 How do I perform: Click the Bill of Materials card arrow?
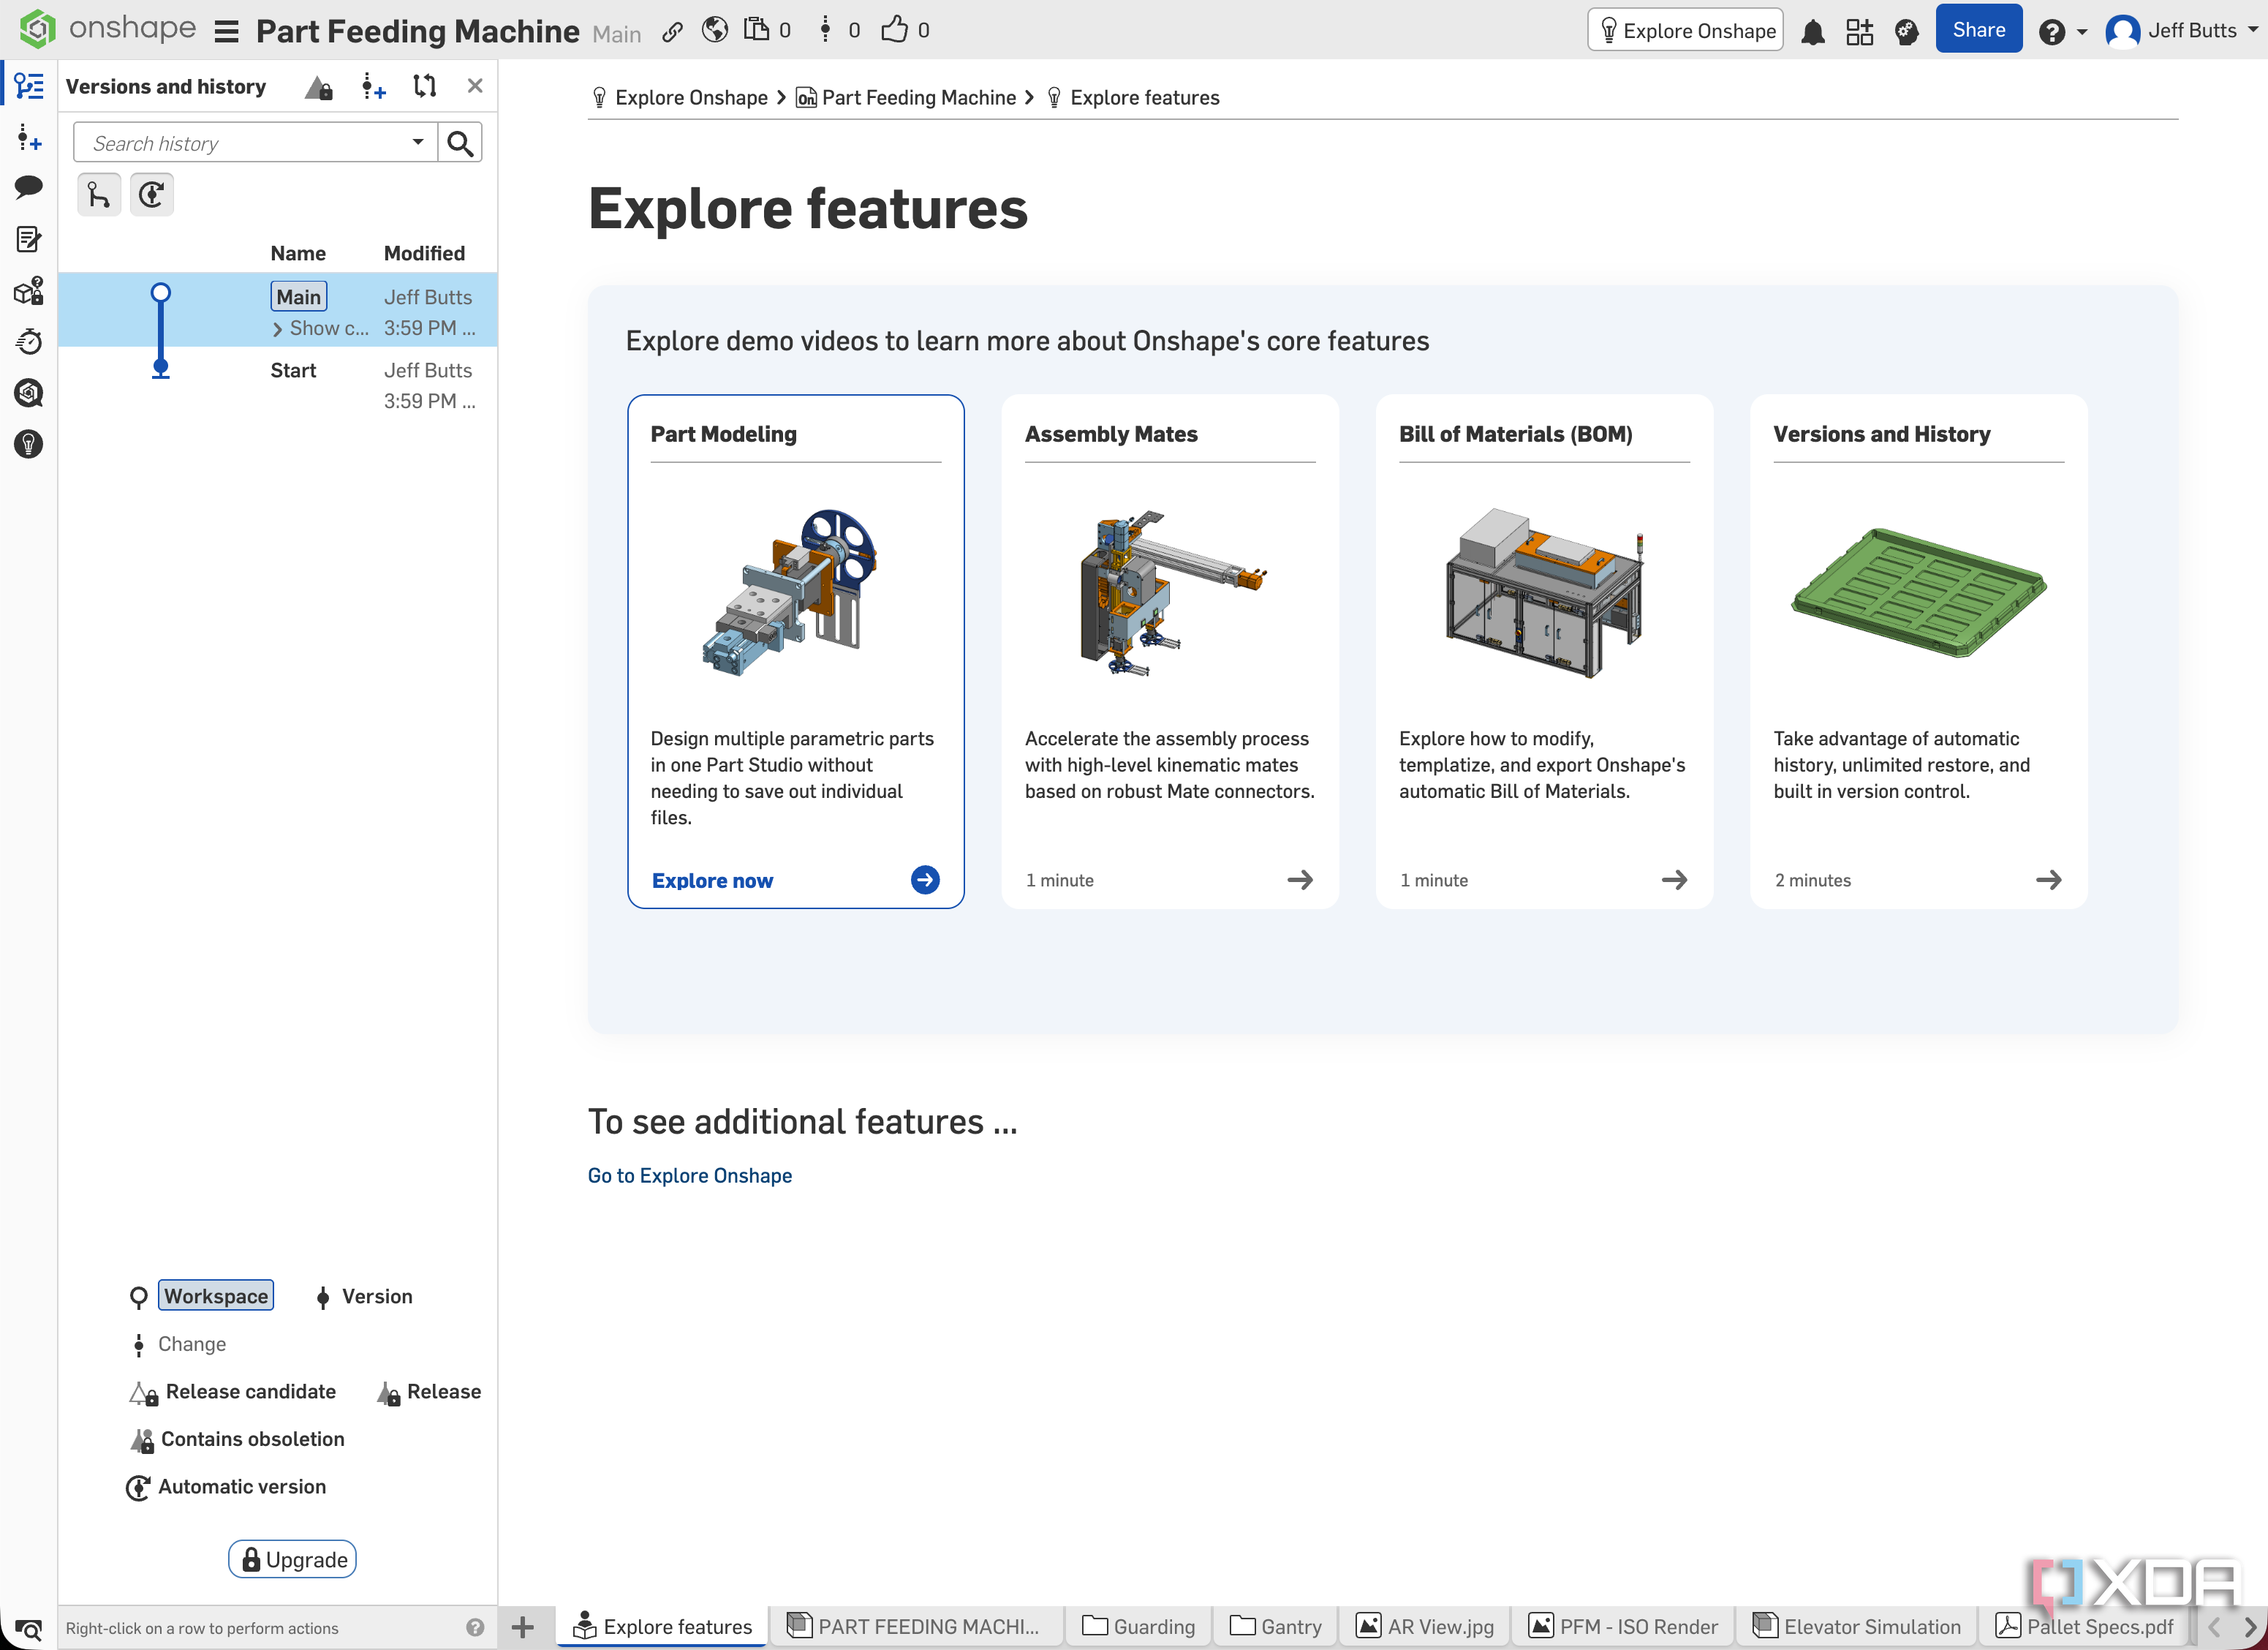(1674, 880)
